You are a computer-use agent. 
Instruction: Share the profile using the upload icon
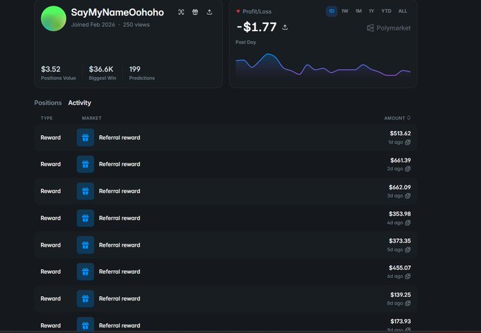[209, 12]
